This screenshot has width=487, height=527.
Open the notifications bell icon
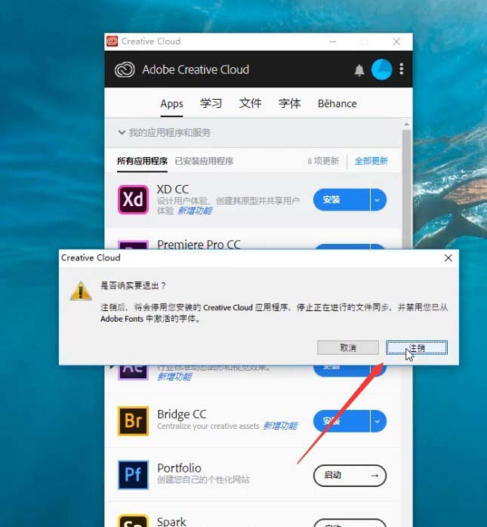(359, 70)
